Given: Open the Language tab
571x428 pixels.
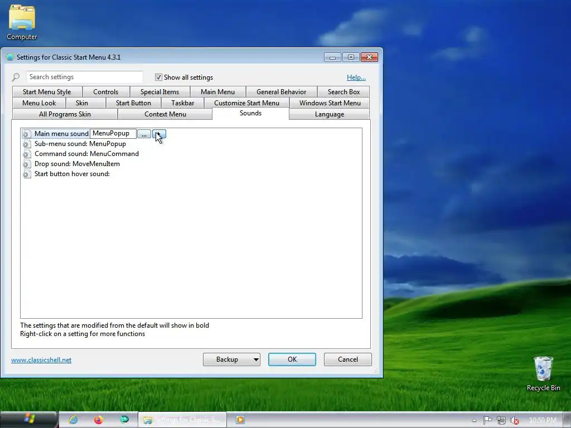Looking at the screenshot, I should (329, 114).
